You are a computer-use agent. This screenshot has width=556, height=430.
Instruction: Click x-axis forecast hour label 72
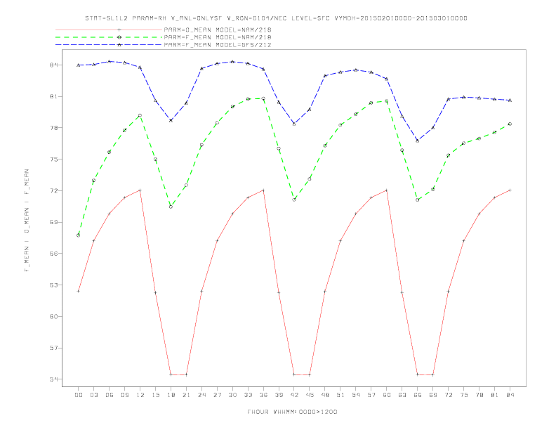pos(449,395)
